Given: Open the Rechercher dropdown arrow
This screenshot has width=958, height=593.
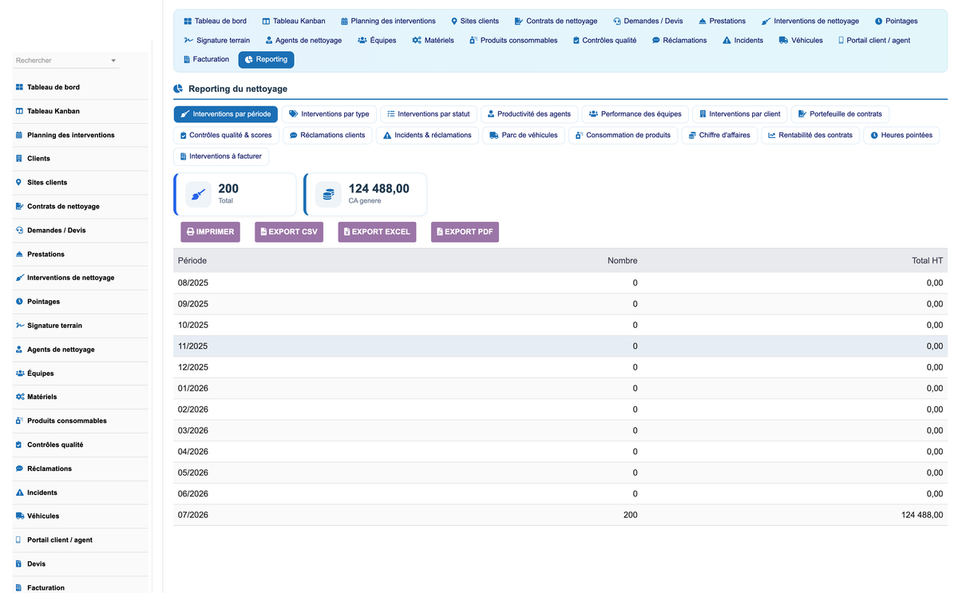Looking at the screenshot, I should click(113, 61).
